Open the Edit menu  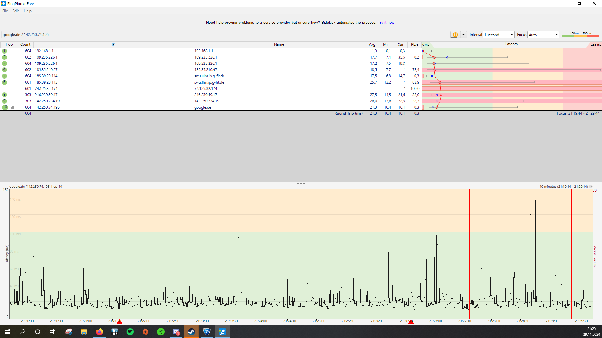pos(16,11)
